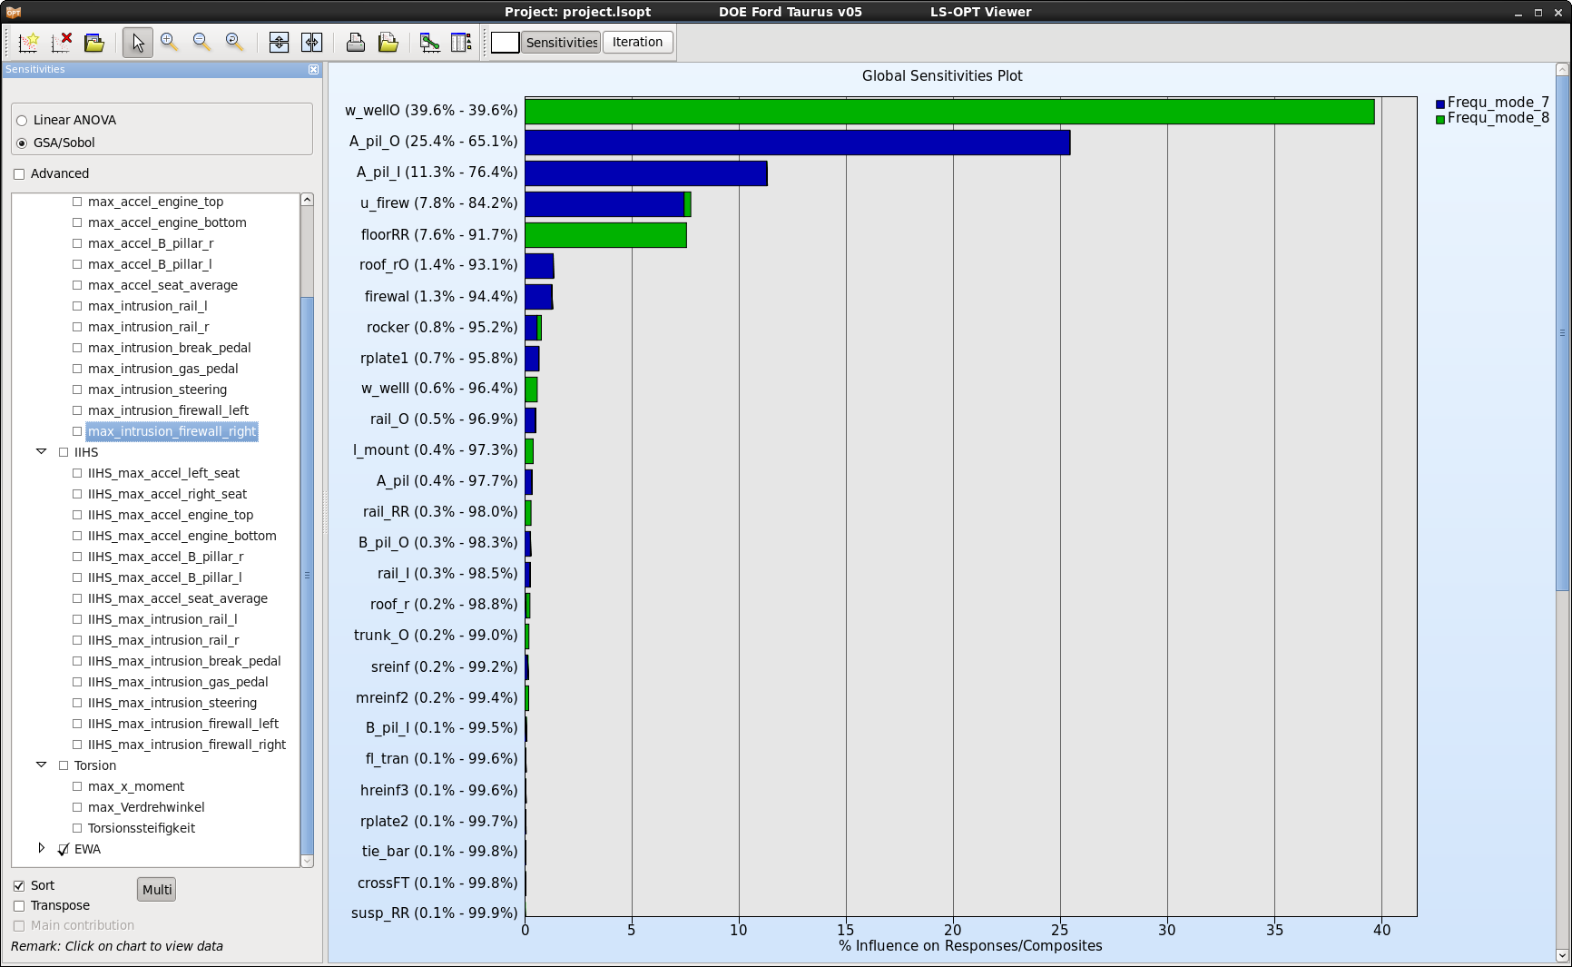The image size is (1572, 967).
Task: Click the printer icon
Action: point(356,42)
